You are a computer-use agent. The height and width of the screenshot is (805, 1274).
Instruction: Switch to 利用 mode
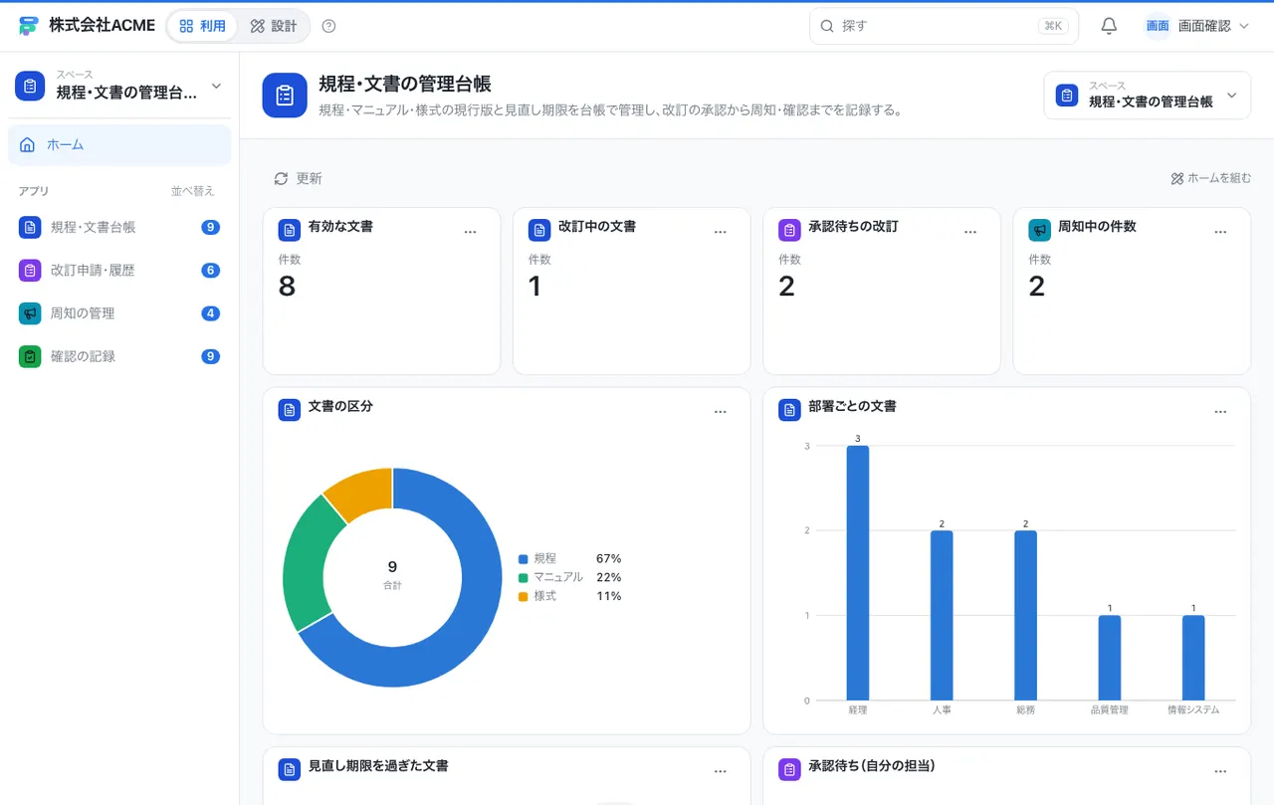[203, 26]
